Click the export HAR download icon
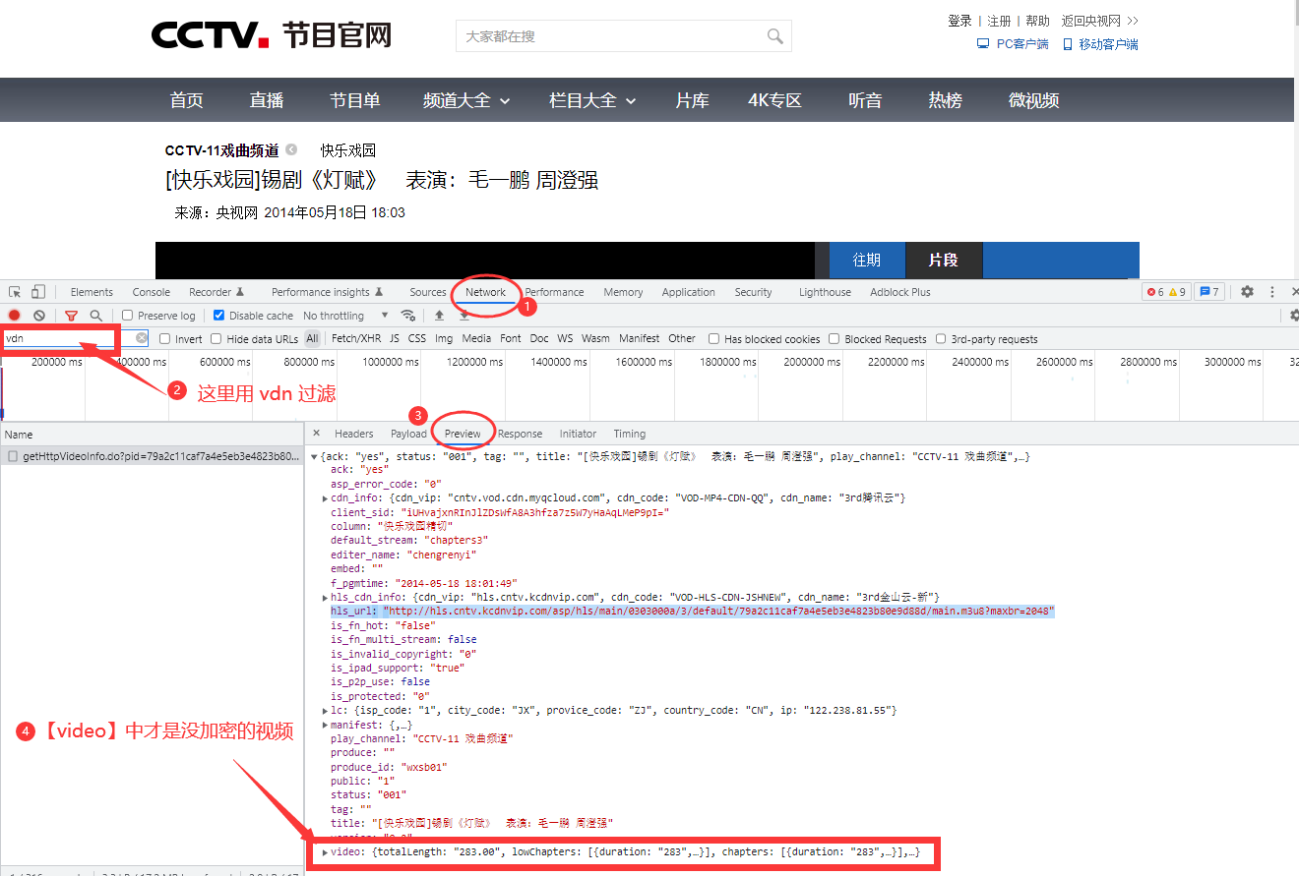1299x876 pixels. point(464,316)
